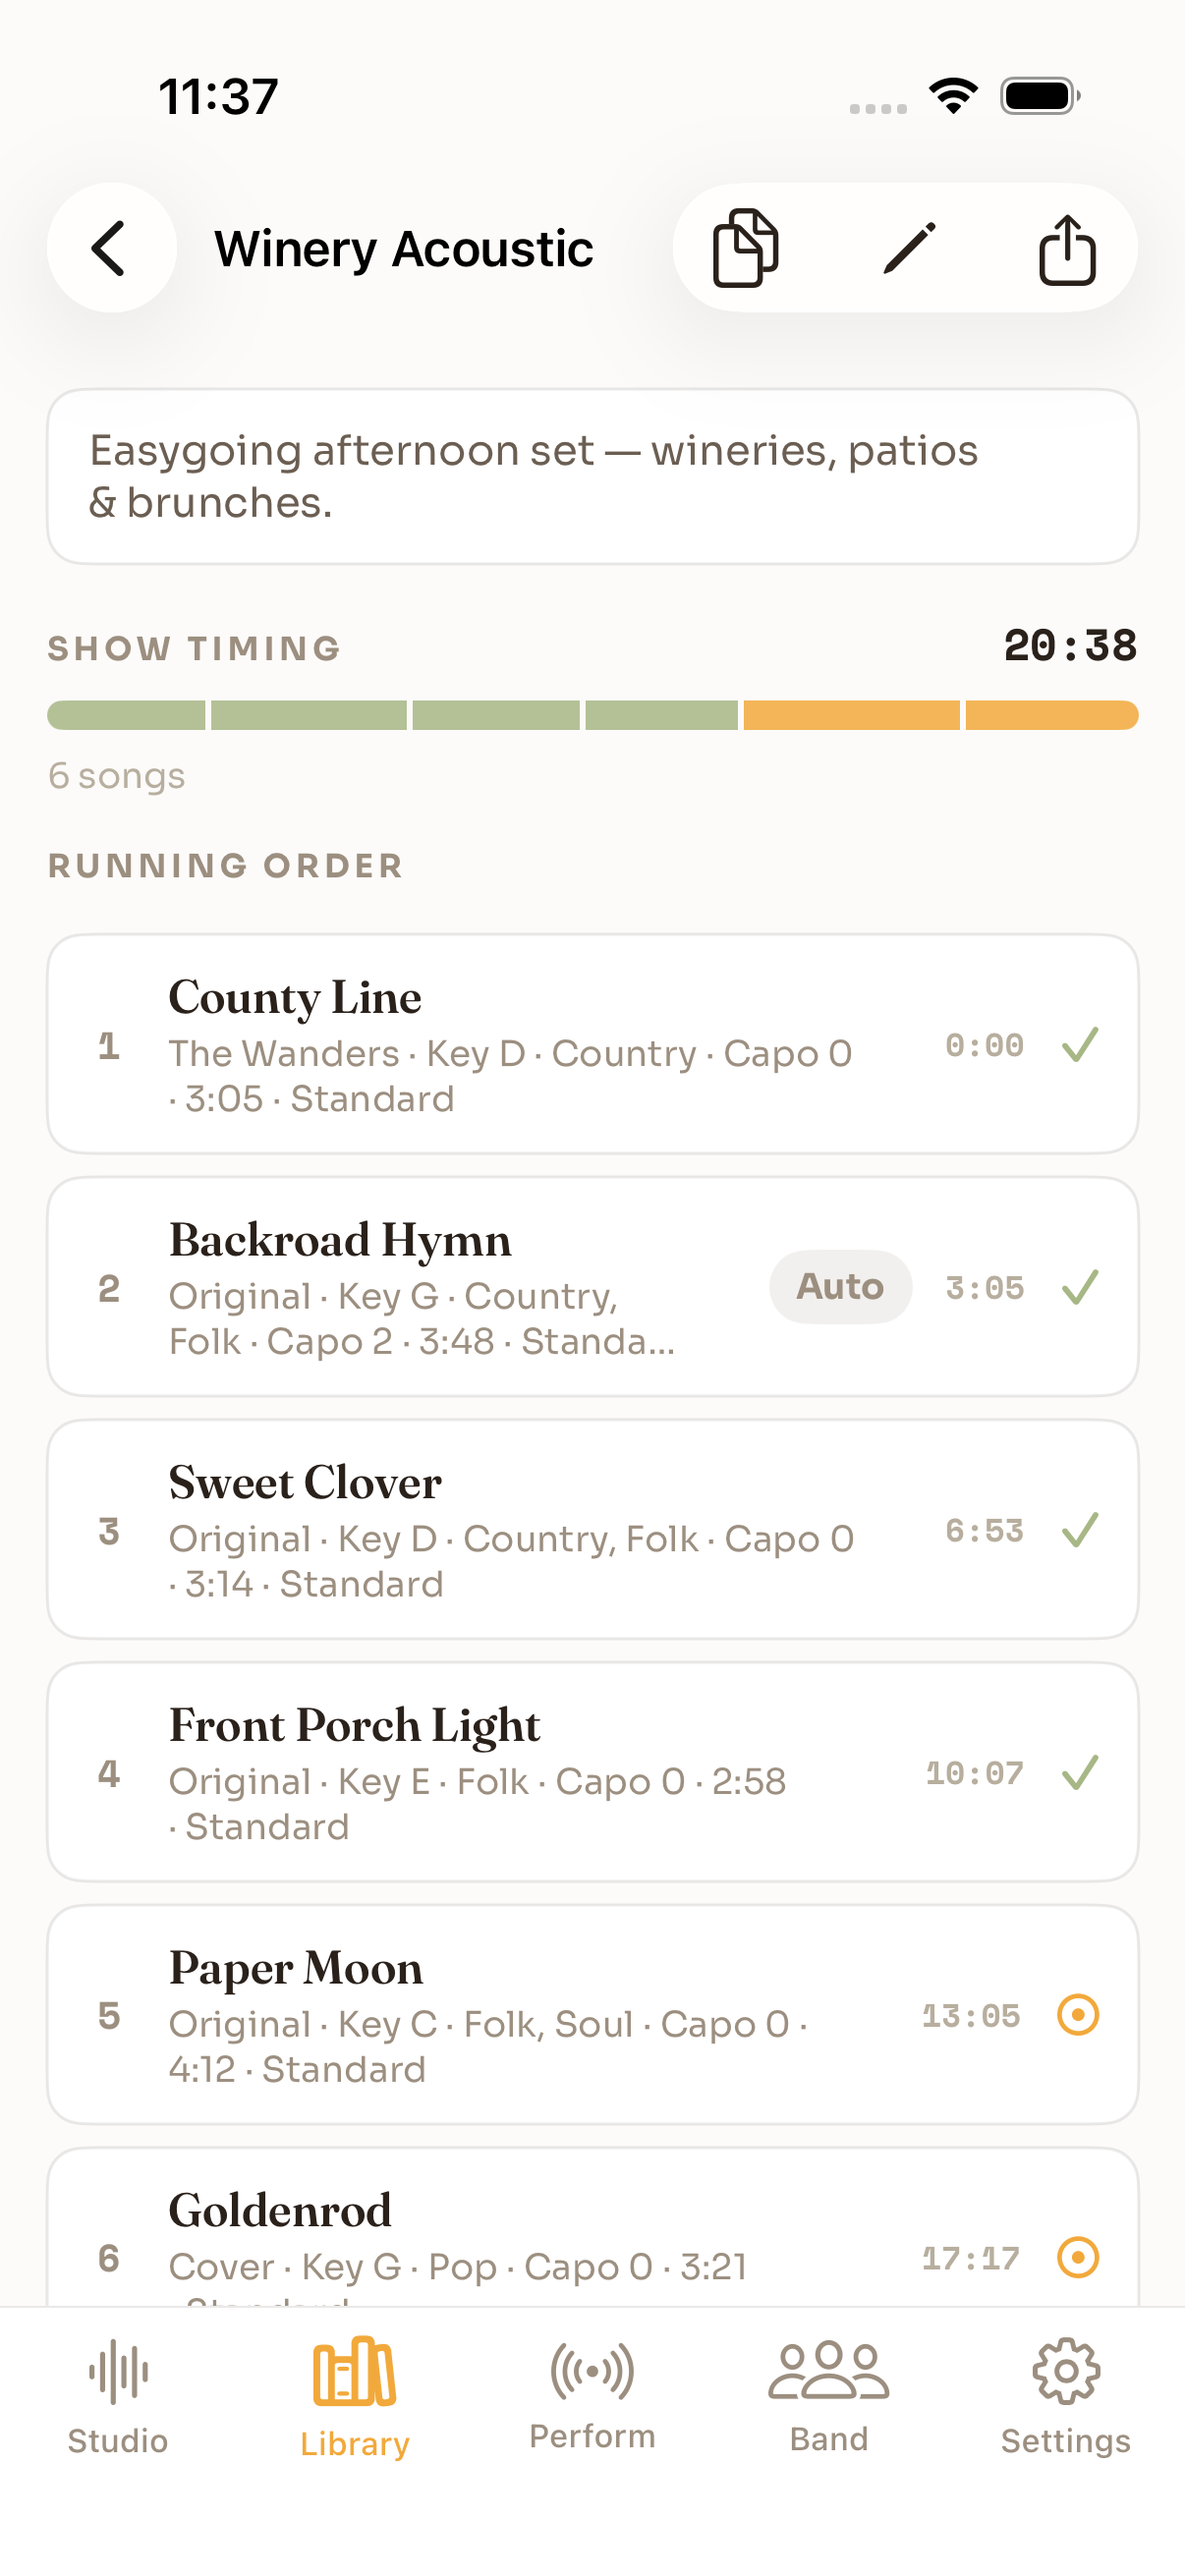This screenshot has width=1185, height=2576.
Task: Share the Winery Acoustic setlist
Action: [x=1067, y=248]
